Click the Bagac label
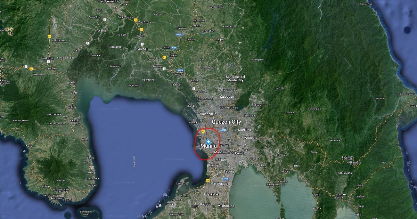Image resolution: width=417 pixels, height=219 pixels. (29, 147)
